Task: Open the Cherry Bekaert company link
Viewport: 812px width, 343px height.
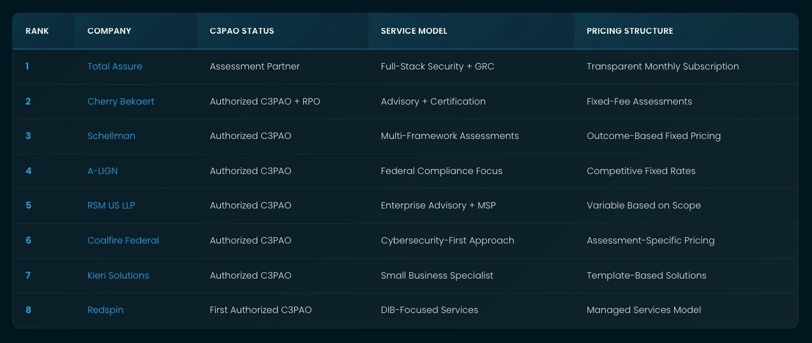Action: pyautogui.click(x=121, y=101)
